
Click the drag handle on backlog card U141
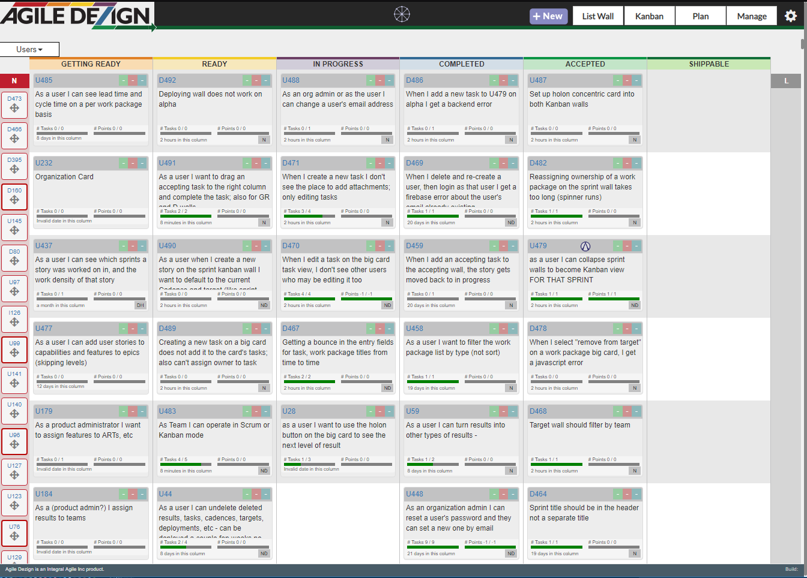14,384
